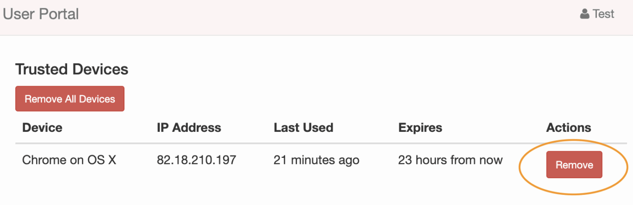Click the IP address 82.18.210.197

click(x=197, y=160)
